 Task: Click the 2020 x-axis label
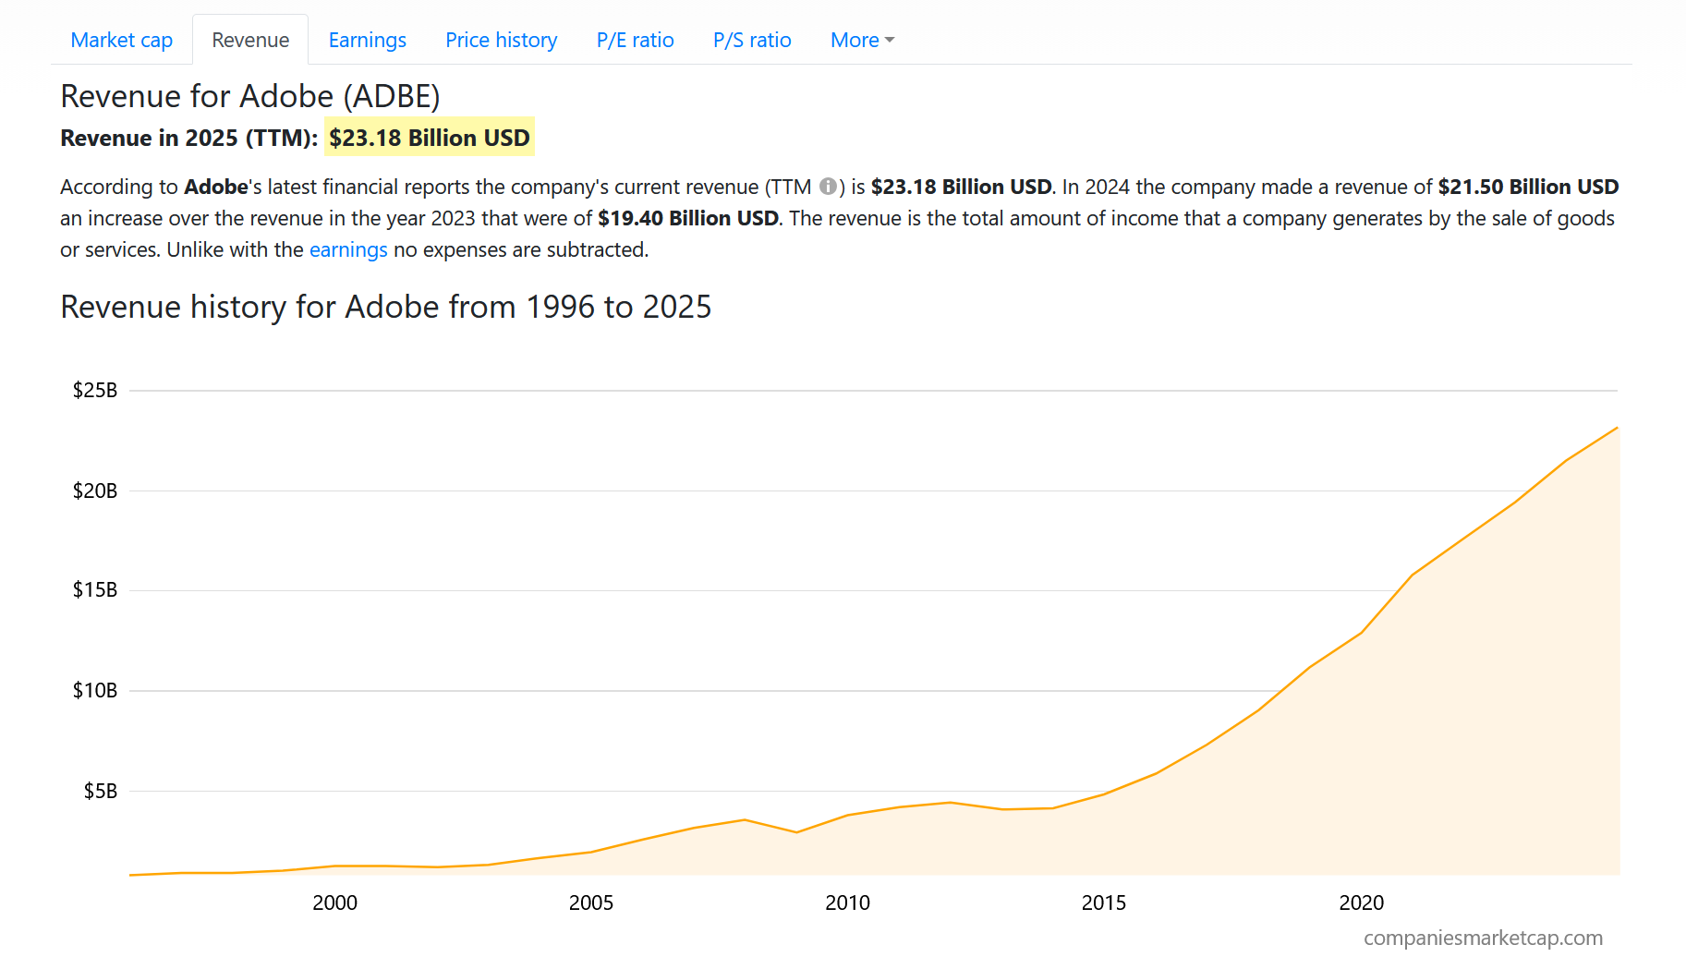(x=1361, y=902)
